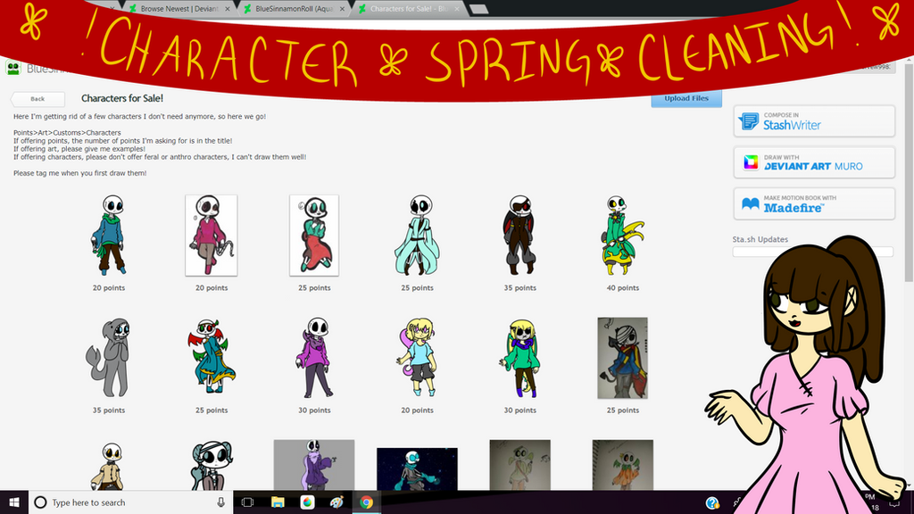
Task: Open the pink sweater skeleton thumbnail
Action: point(211,236)
